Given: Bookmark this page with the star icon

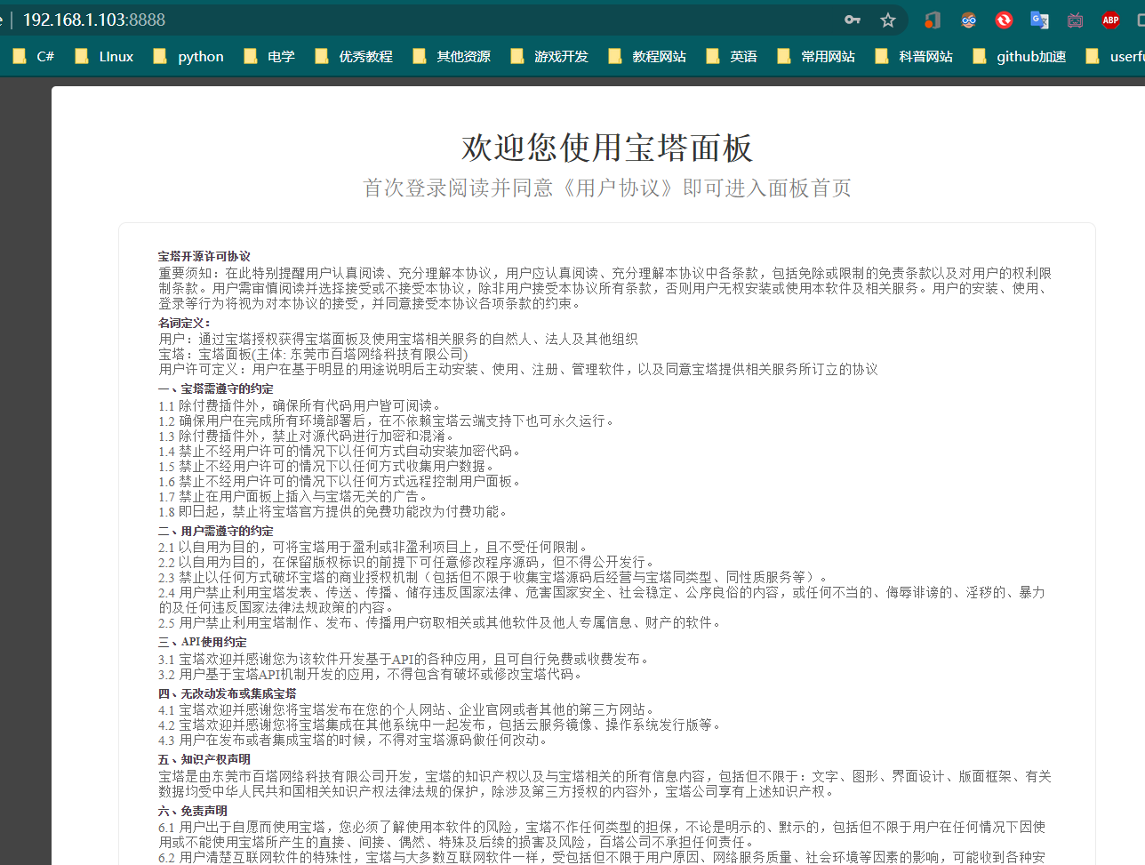Looking at the screenshot, I should pyautogui.click(x=887, y=20).
